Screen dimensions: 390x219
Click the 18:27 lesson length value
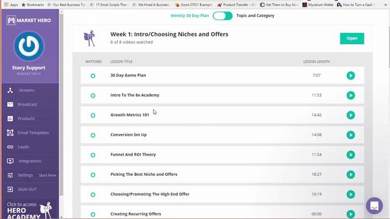pyautogui.click(x=316, y=175)
